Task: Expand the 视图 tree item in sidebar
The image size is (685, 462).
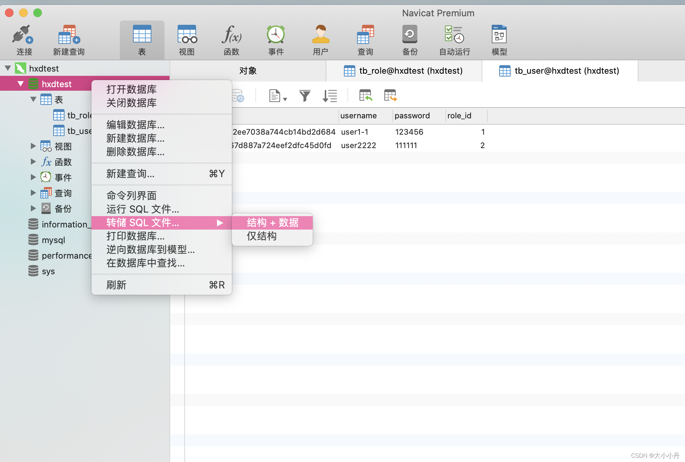Action: pyautogui.click(x=33, y=146)
